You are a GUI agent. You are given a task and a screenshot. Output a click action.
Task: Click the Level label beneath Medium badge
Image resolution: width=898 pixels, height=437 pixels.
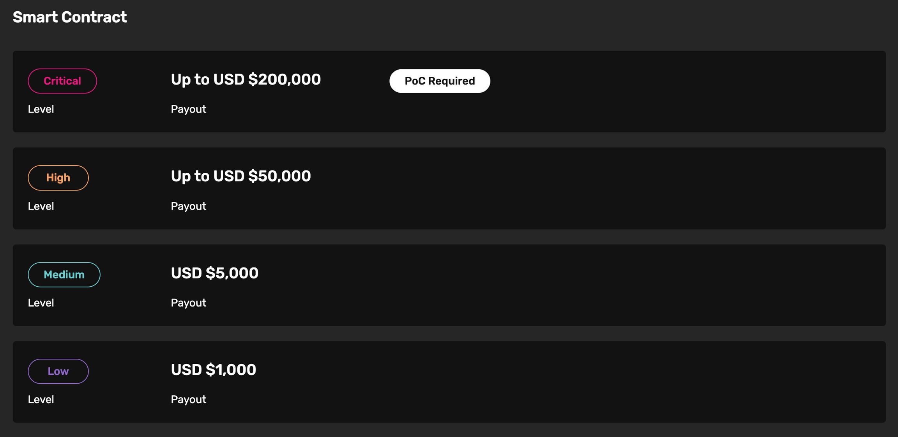(x=41, y=303)
